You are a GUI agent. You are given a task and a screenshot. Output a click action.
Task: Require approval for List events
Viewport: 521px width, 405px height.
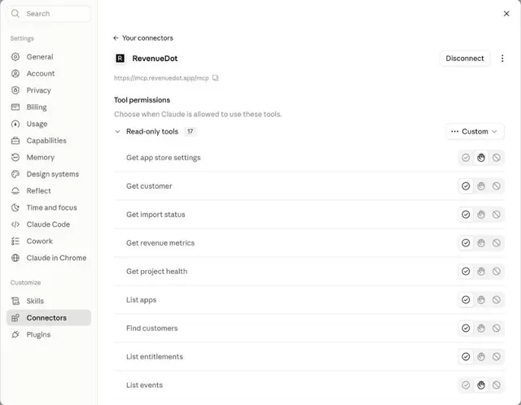pyautogui.click(x=481, y=385)
